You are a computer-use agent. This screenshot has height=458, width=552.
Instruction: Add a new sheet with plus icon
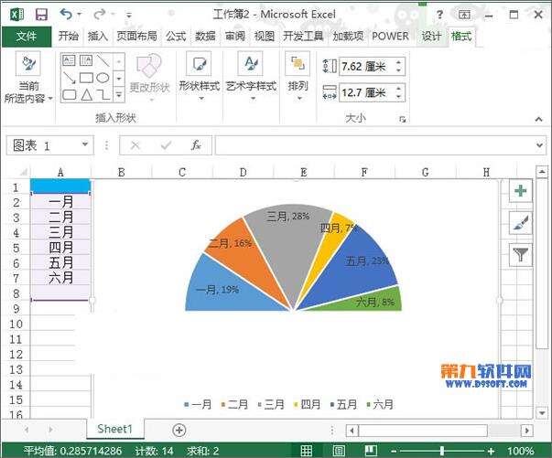(x=179, y=430)
